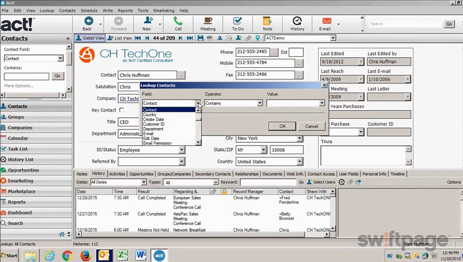The height and width of the screenshot is (262, 463).
Task: Go to the next contact record
Action: [x=180, y=38]
